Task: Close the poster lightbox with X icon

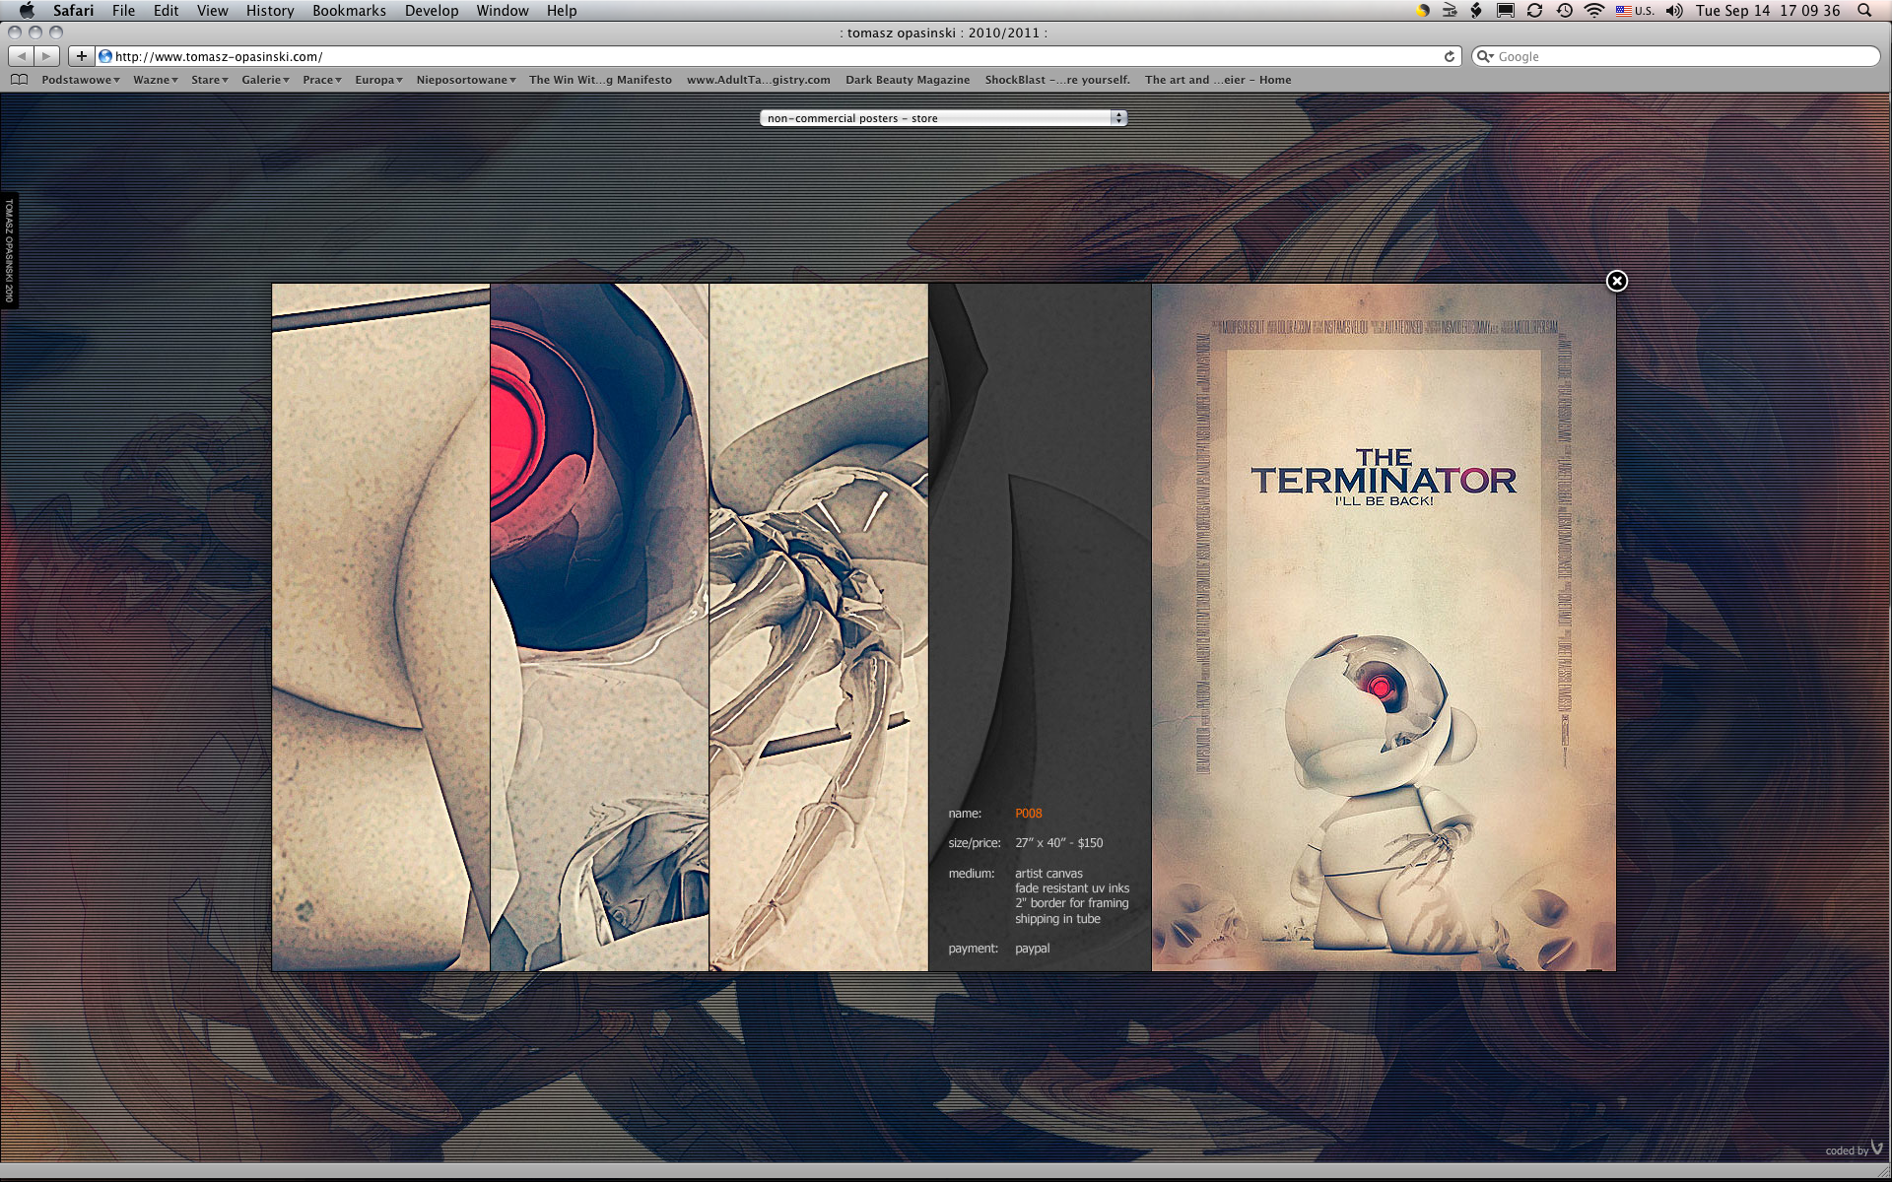Action: coord(1616,282)
